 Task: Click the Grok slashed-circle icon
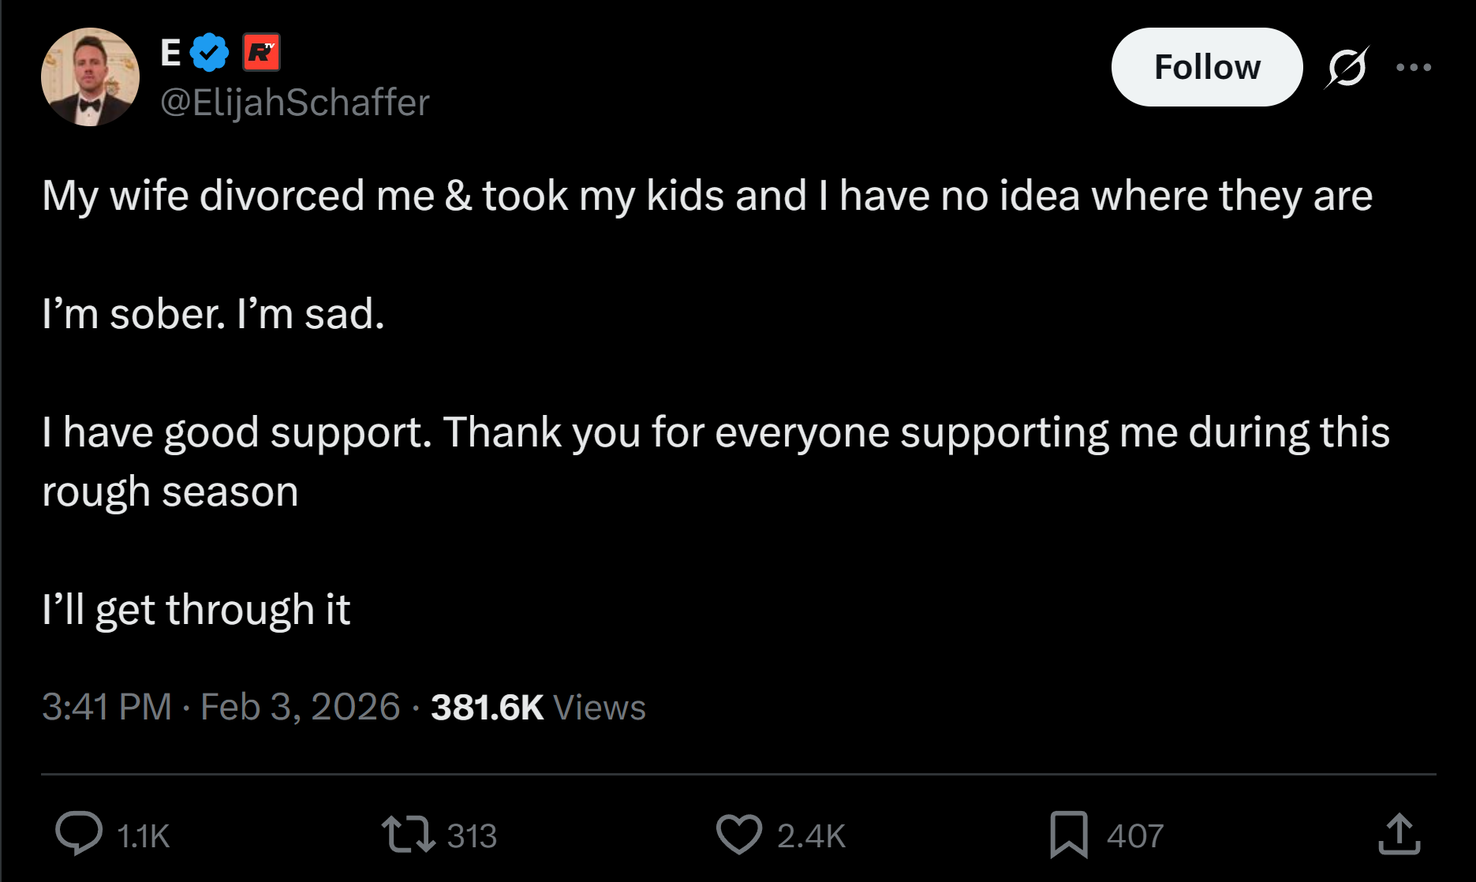point(1347,67)
